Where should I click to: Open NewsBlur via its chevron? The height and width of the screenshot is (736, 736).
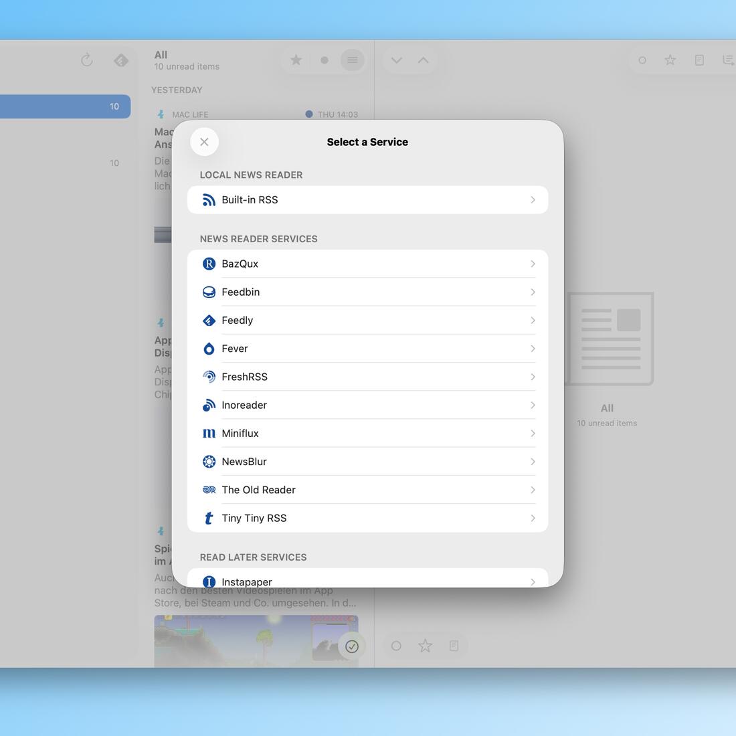point(533,462)
